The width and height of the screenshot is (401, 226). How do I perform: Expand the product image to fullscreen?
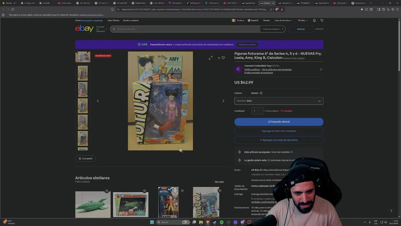(211, 58)
